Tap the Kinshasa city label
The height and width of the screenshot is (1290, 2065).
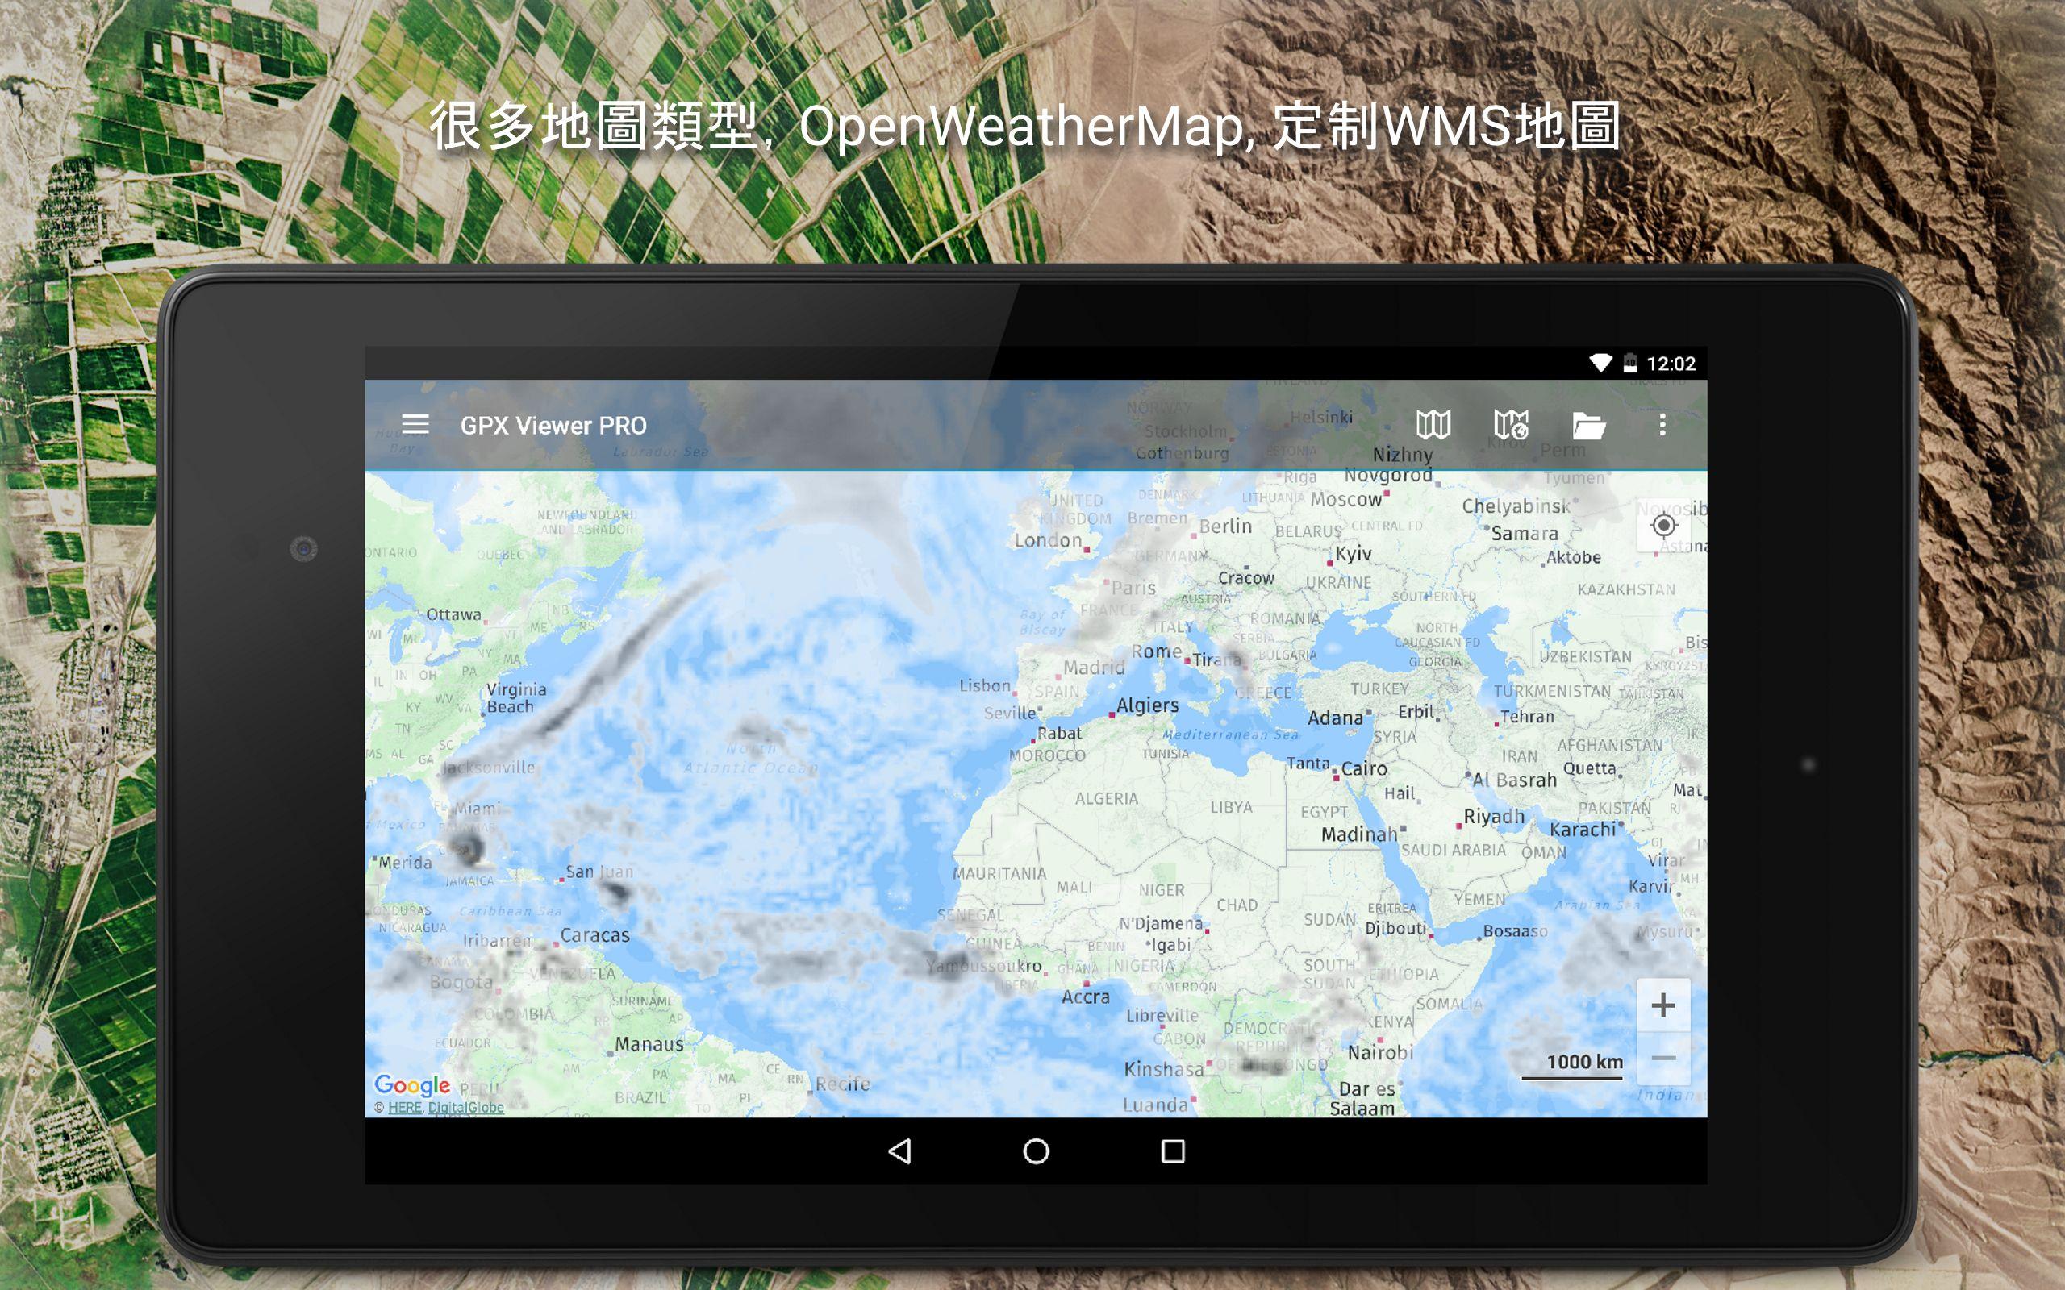pos(1163,1069)
